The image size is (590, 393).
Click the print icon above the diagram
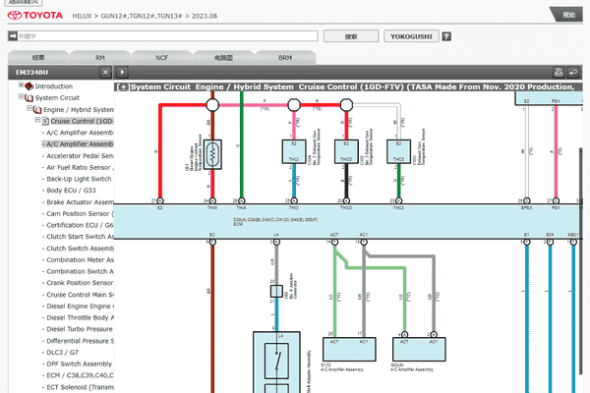point(559,72)
